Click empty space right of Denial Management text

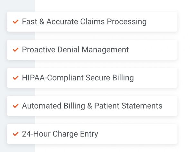point(153,50)
